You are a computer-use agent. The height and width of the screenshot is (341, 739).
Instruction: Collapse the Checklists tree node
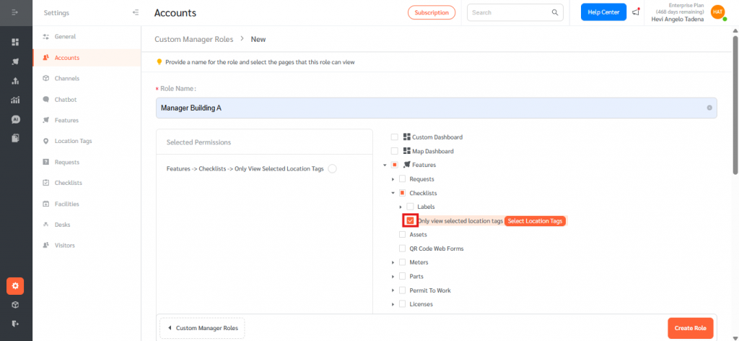tap(393, 193)
